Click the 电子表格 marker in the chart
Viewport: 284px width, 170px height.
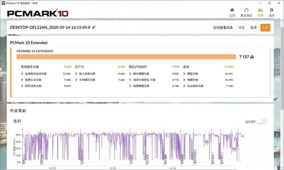tap(147, 159)
